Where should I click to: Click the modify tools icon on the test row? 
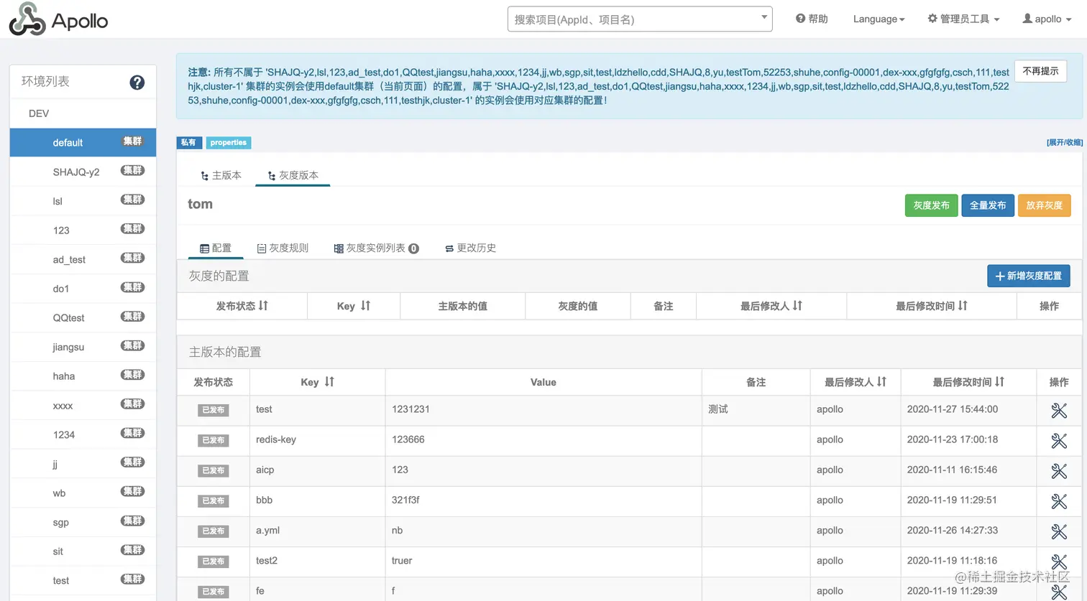pos(1058,410)
